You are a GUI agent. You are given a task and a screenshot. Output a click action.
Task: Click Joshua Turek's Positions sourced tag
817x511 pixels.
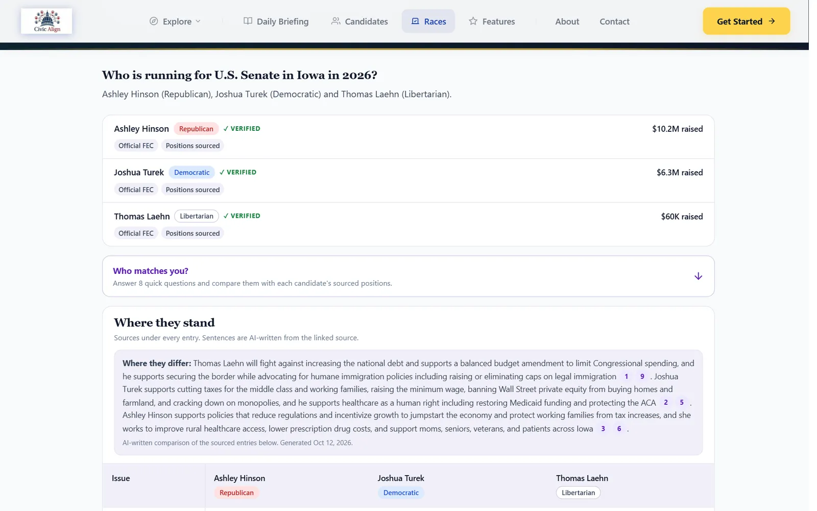[193, 190]
